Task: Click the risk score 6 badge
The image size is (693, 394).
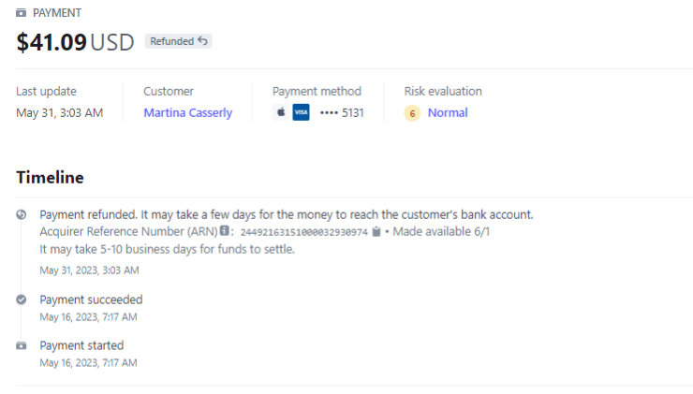Action: (x=412, y=113)
